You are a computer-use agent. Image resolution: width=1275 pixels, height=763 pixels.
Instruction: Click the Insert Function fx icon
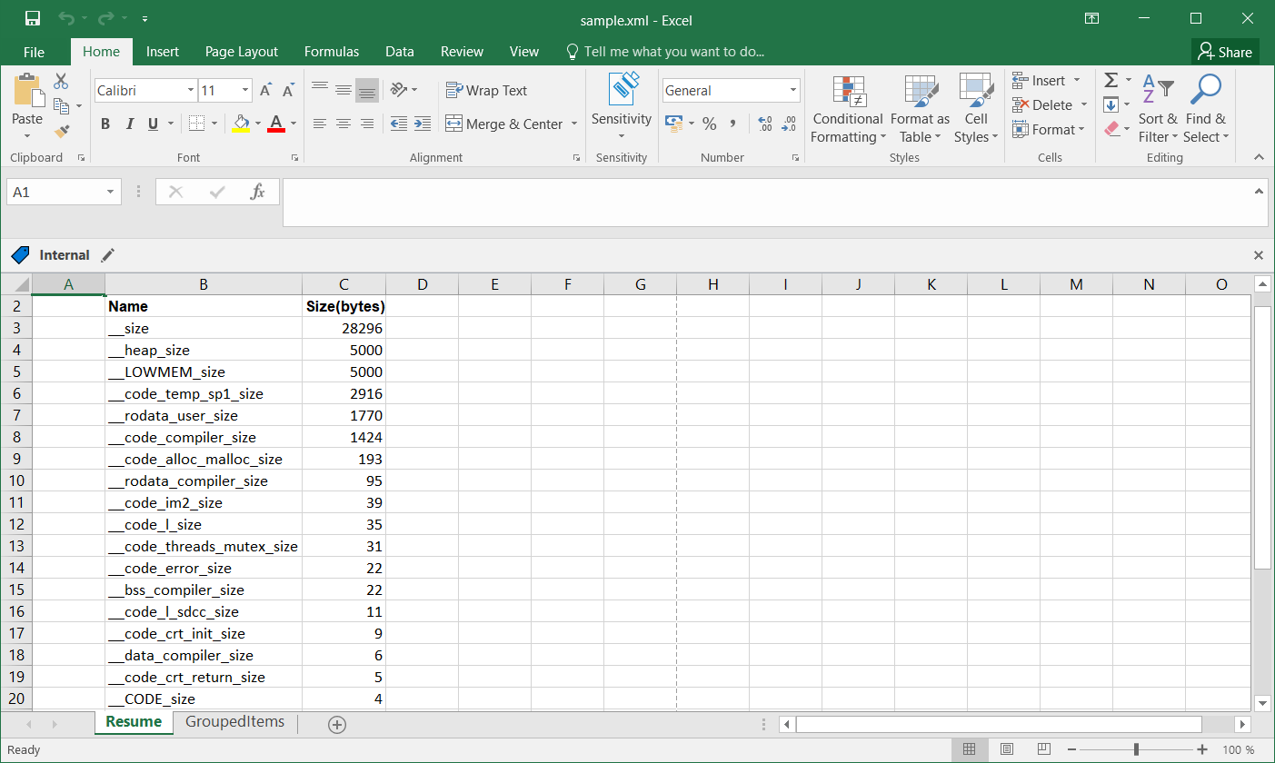[x=258, y=192]
